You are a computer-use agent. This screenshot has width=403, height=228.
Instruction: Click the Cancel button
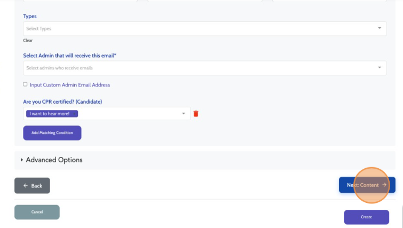click(37, 212)
